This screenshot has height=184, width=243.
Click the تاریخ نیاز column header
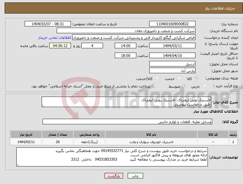coord(26,134)
